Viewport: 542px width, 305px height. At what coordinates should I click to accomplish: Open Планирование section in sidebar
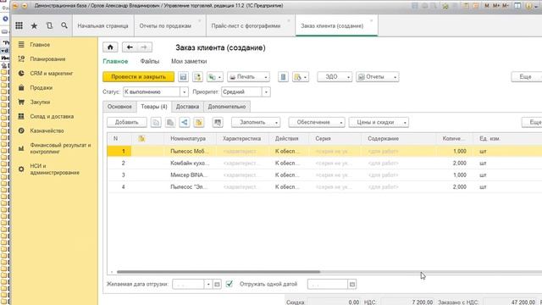coord(47,59)
